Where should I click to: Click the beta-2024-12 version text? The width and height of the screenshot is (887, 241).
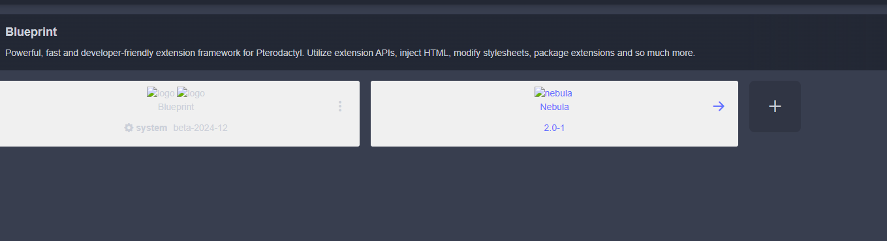point(200,128)
